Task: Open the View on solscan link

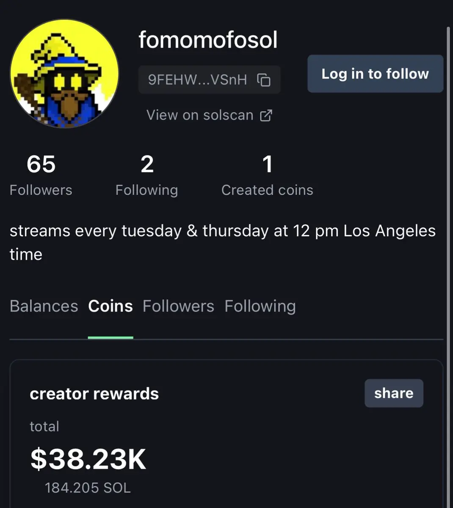Action: [209, 115]
